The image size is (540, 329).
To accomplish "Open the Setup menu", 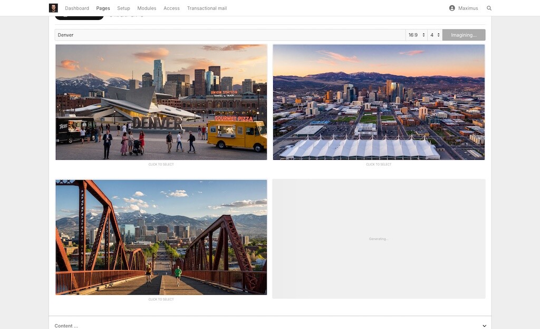I will point(123,8).
